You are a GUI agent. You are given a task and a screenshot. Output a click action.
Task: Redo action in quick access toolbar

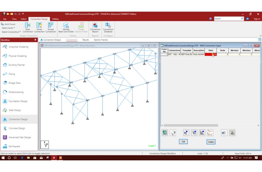click(19, 14)
